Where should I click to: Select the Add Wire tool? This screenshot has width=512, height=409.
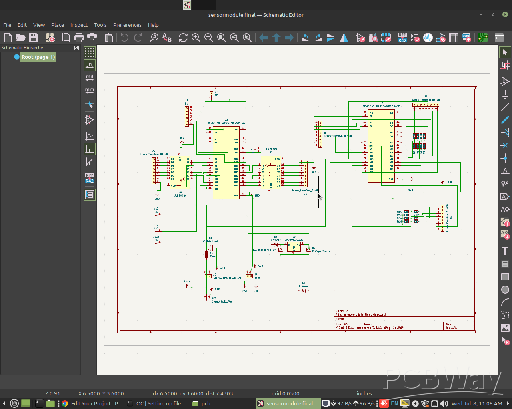pos(505,107)
